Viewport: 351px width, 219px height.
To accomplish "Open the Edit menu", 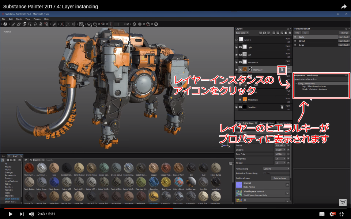I will pyautogui.click(x=11, y=19).
